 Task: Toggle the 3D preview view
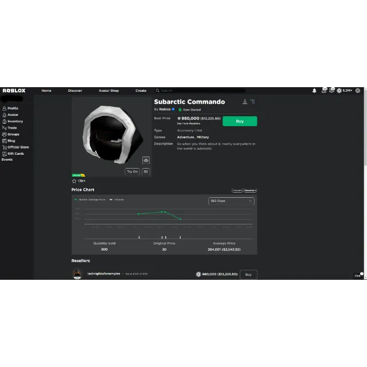(146, 171)
